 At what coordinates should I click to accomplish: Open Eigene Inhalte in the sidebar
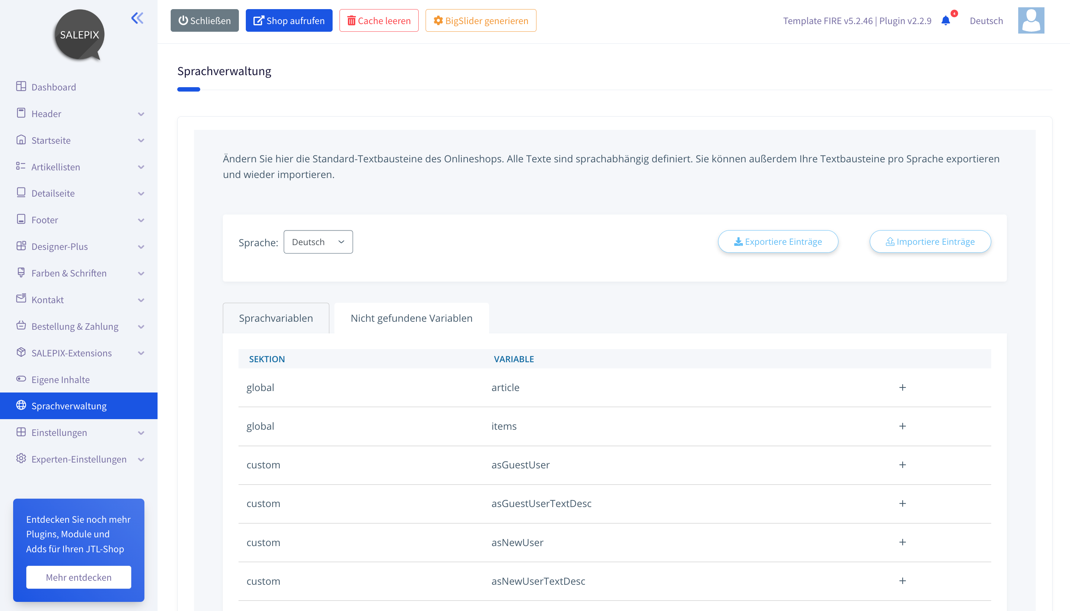tap(79, 379)
